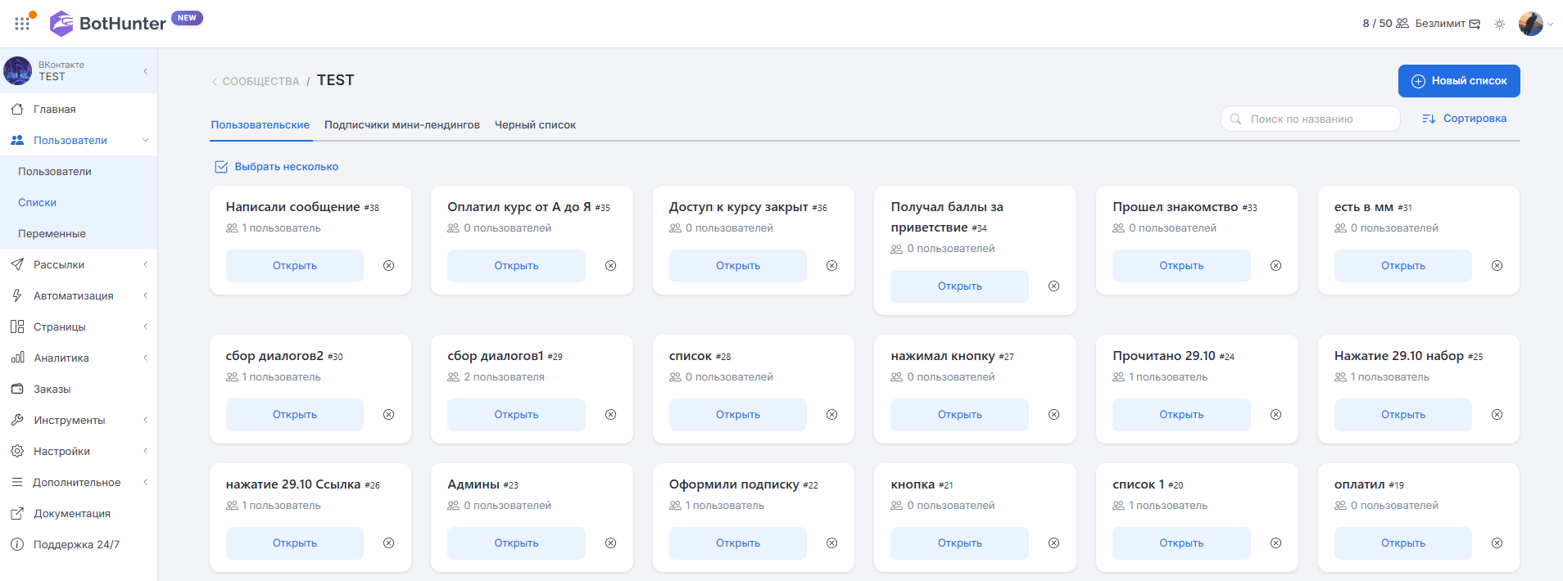Open the сбор диалогов1 list
Image resolution: width=1563 pixels, height=581 pixels.
click(x=516, y=415)
